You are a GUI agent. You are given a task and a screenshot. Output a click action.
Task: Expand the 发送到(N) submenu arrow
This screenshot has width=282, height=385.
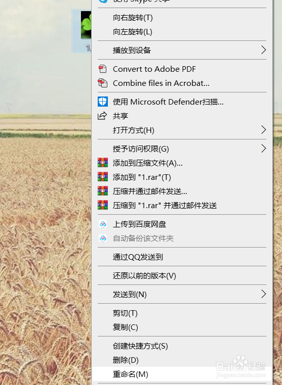click(264, 294)
